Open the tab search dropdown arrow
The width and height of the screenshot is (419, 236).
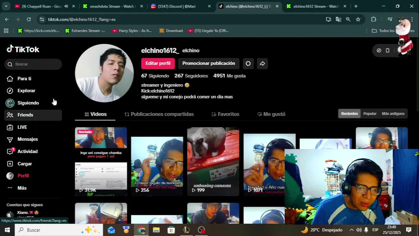(x=6, y=6)
